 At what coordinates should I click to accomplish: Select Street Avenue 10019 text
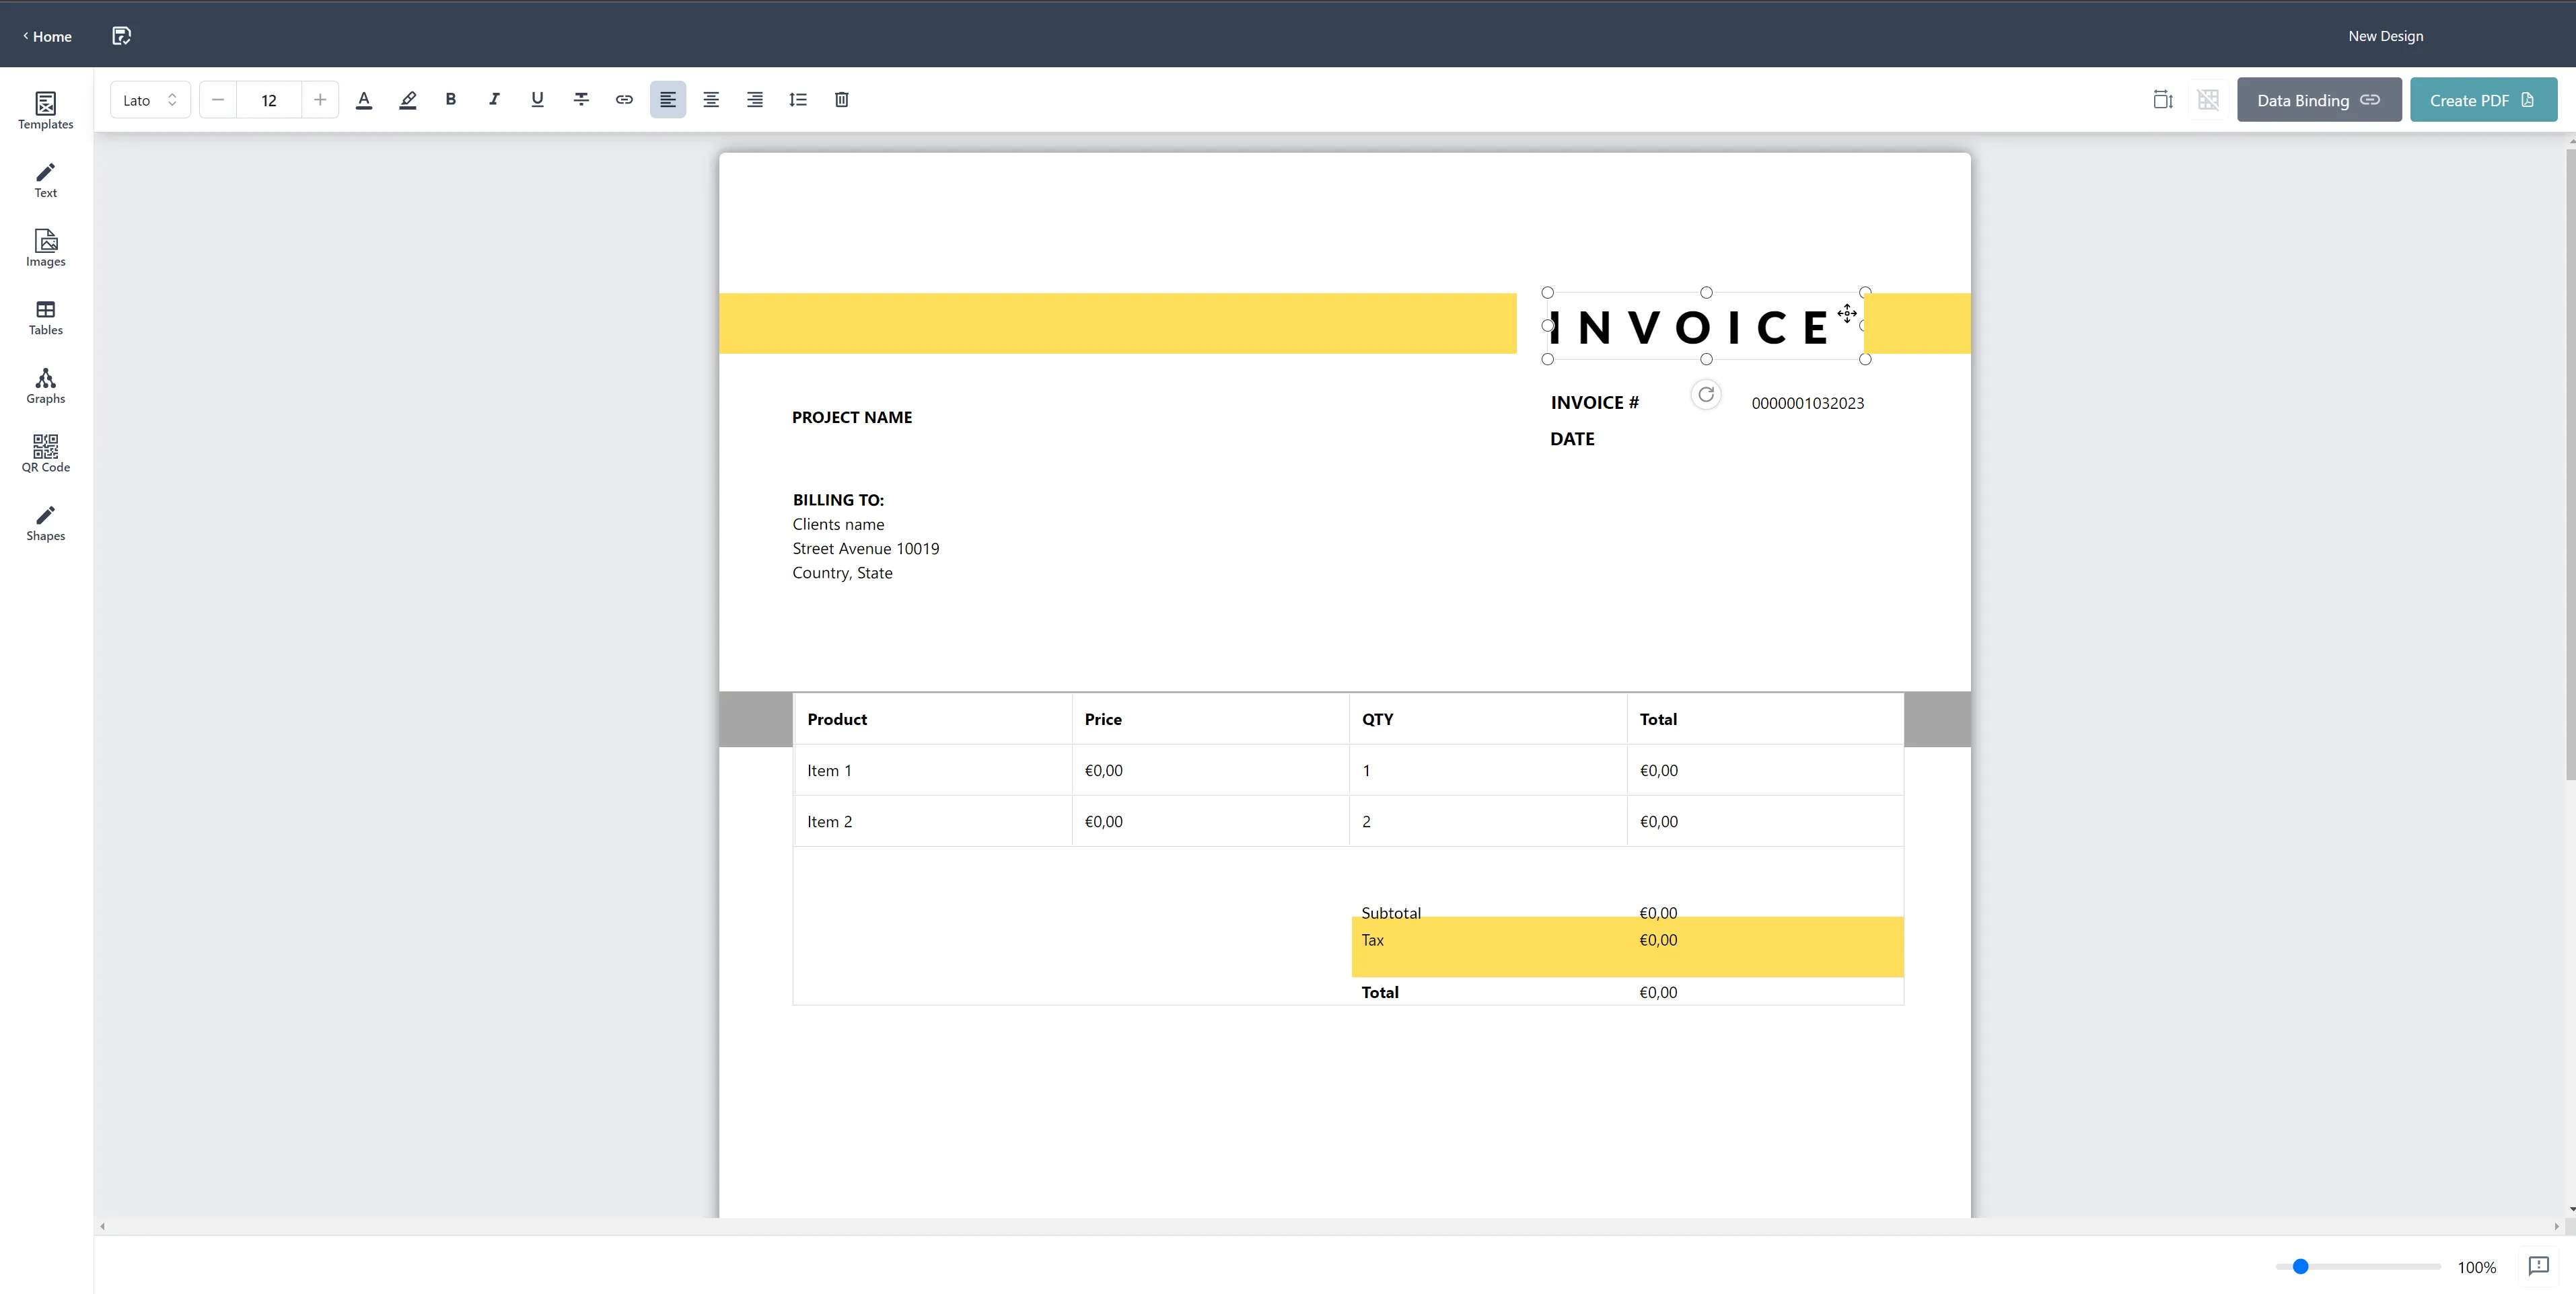(x=866, y=549)
